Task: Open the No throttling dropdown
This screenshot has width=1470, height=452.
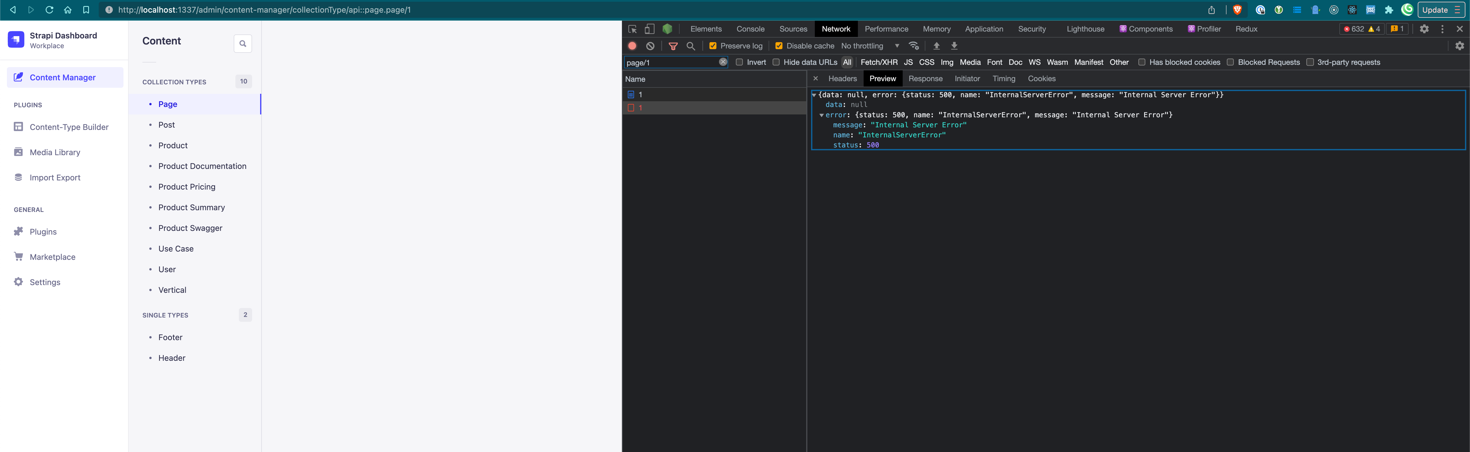Action: [867, 46]
